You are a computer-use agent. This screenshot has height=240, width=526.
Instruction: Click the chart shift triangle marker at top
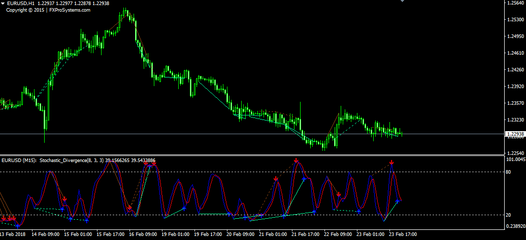(x=403, y=2)
